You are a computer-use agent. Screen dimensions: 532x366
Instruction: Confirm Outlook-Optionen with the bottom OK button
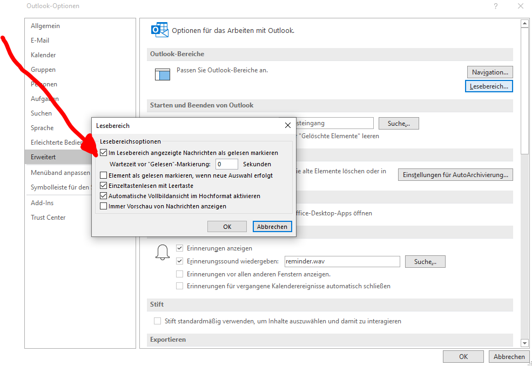(x=463, y=356)
